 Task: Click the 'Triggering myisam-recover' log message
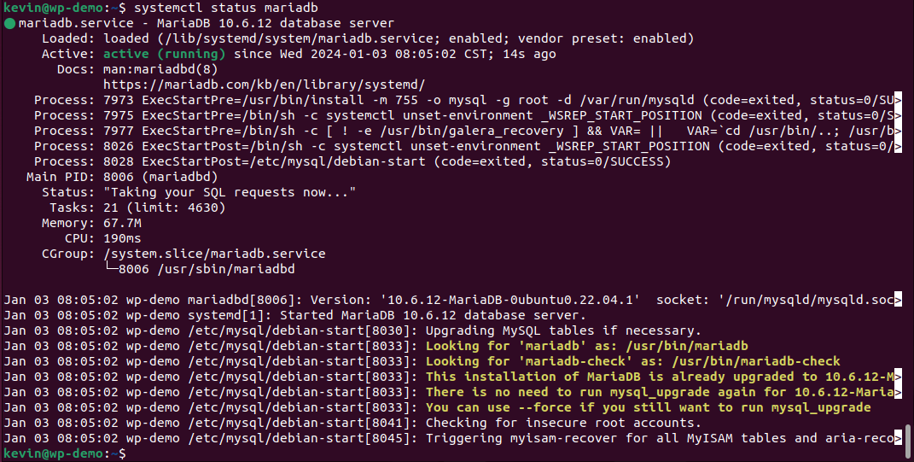(x=660, y=438)
